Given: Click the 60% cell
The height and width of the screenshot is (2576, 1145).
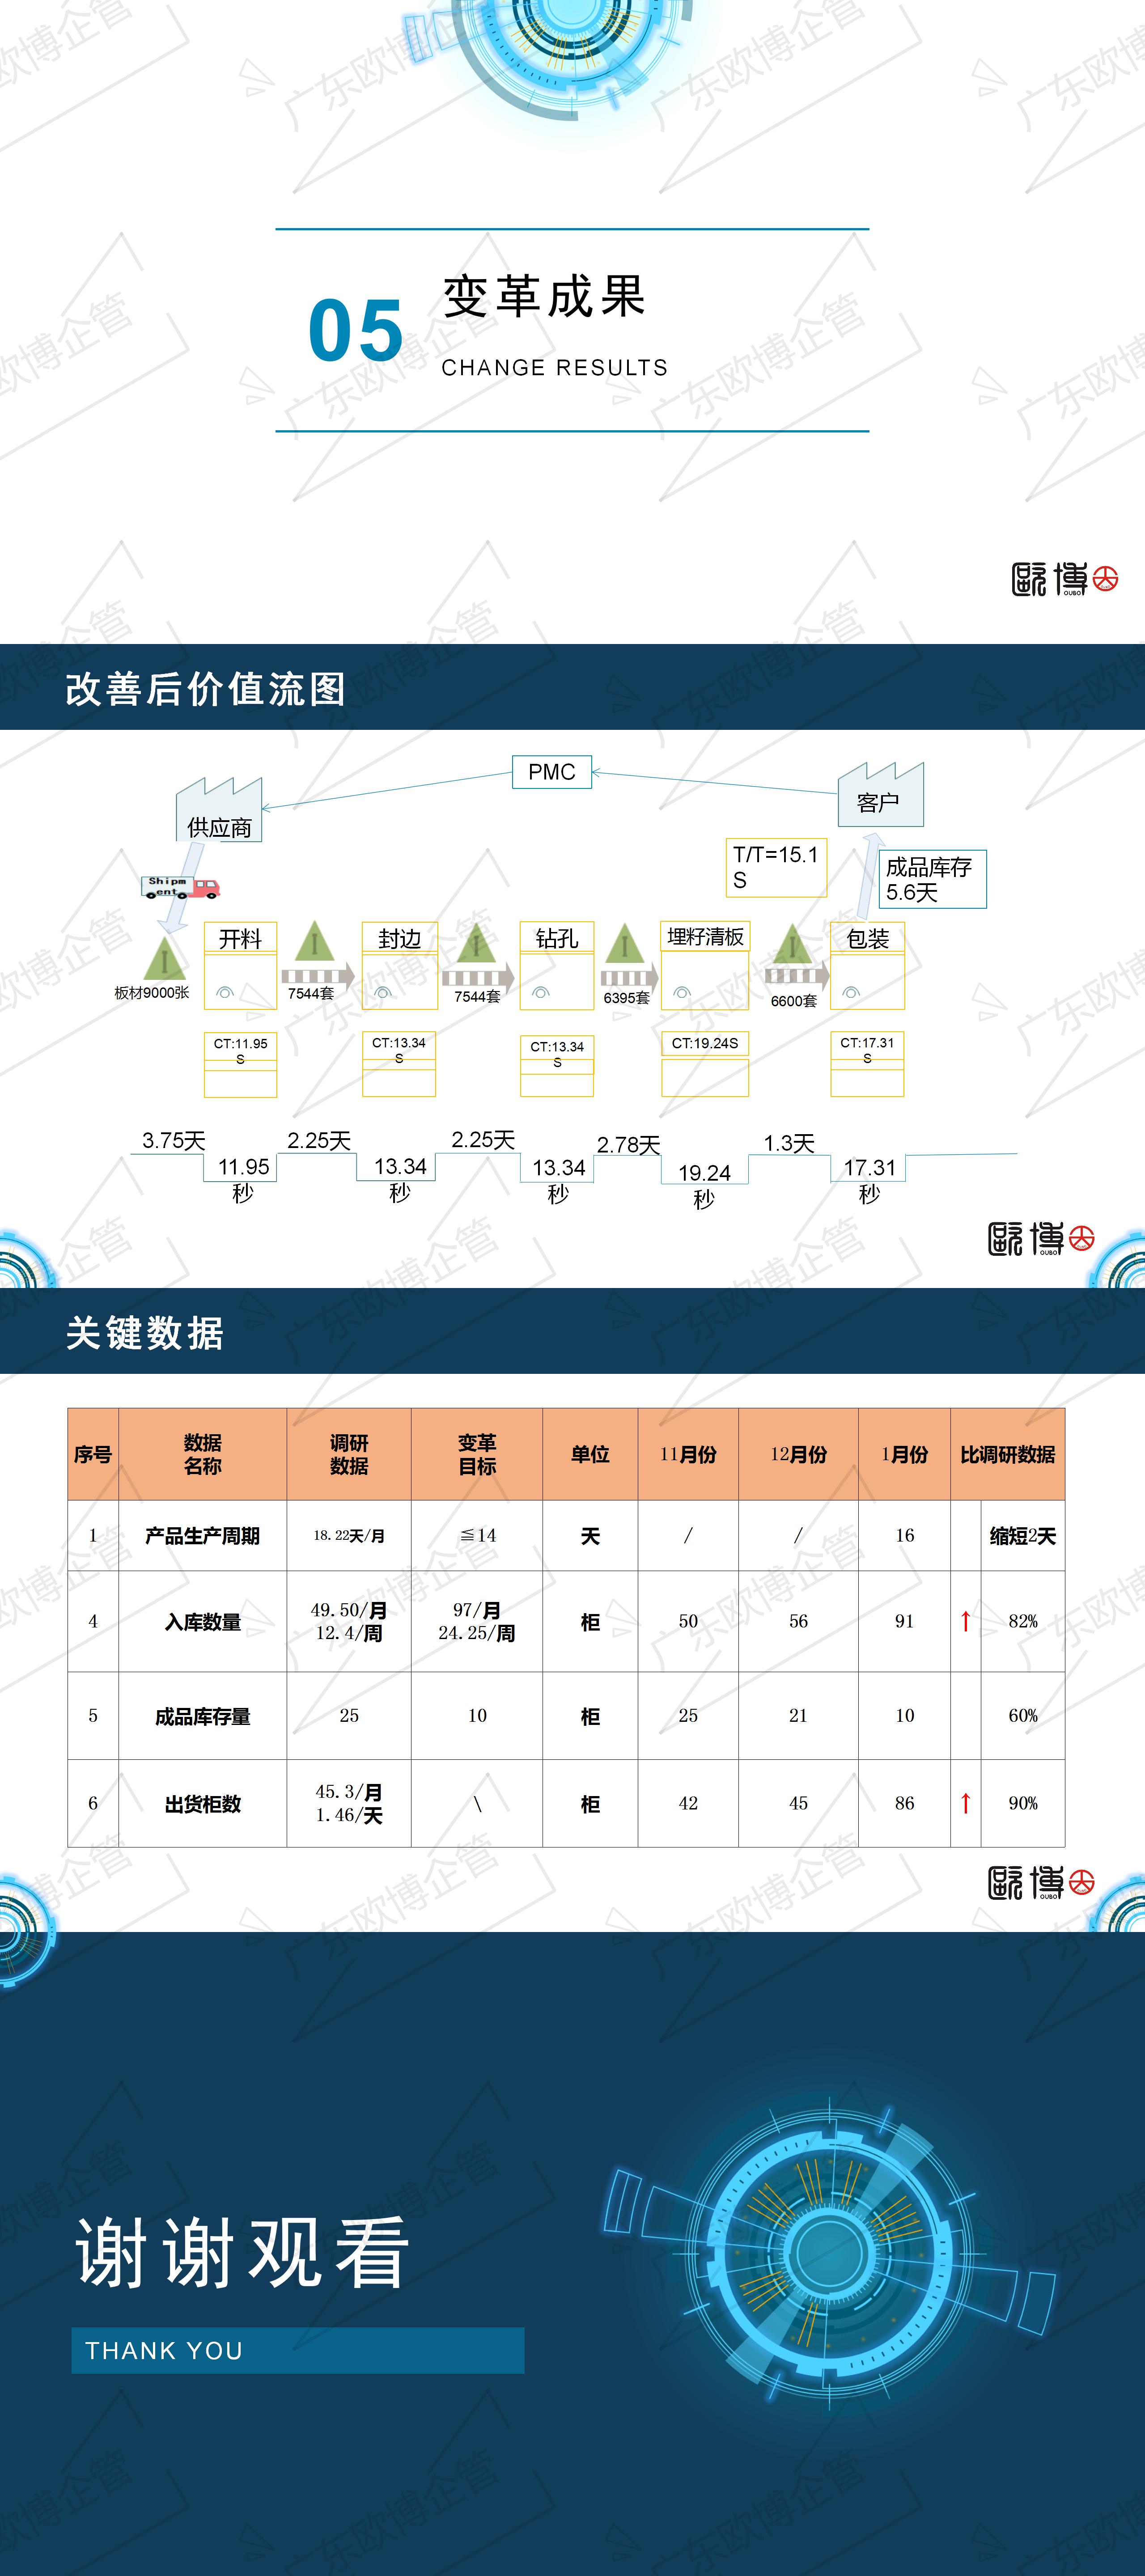Looking at the screenshot, I should coord(1023,1716).
